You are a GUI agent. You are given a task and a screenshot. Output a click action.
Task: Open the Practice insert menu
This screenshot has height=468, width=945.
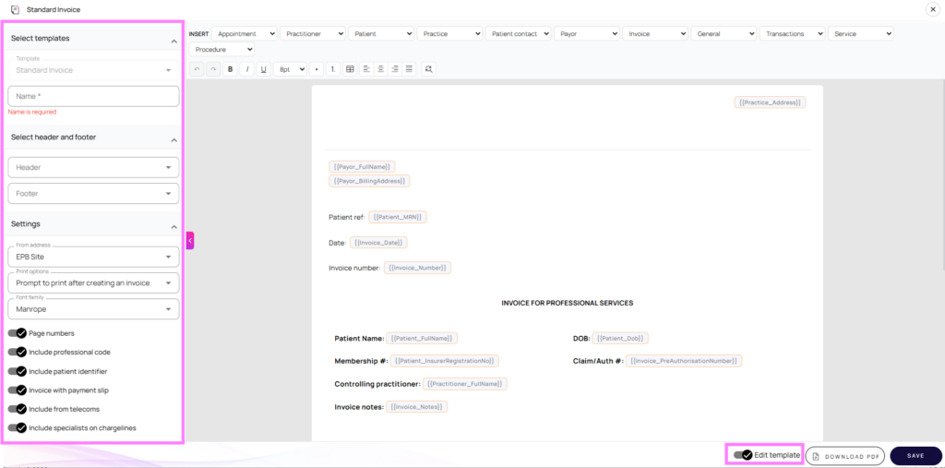[449, 34]
